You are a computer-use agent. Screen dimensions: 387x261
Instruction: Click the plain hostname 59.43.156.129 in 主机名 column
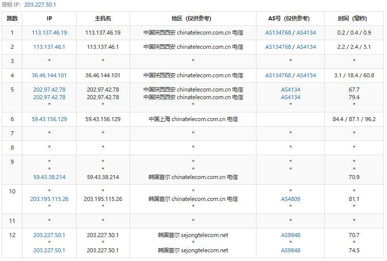tap(103, 119)
